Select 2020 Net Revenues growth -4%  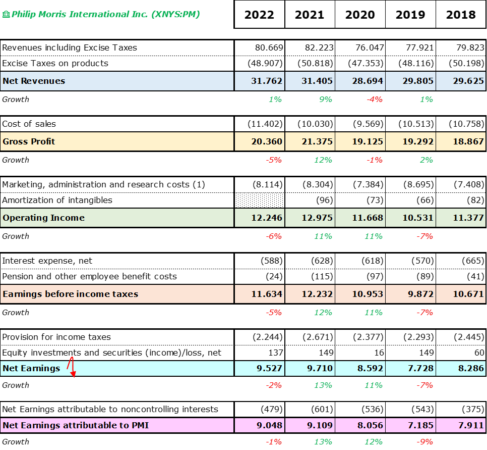pos(375,99)
